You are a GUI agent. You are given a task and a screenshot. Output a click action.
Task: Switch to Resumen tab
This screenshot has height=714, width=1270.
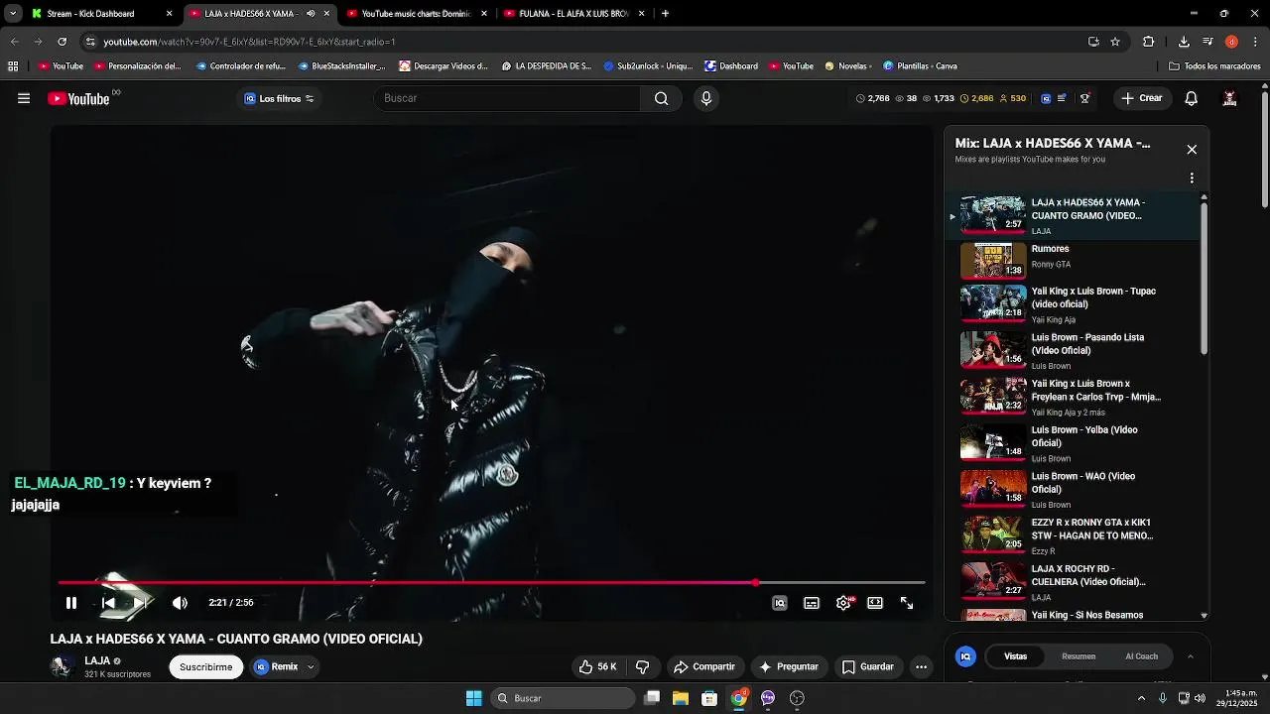(1079, 656)
